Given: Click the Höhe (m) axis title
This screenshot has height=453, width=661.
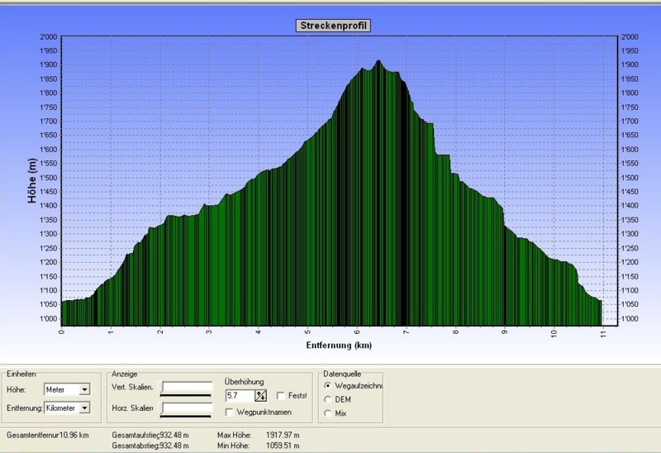Looking at the screenshot, I should pyautogui.click(x=32, y=180).
